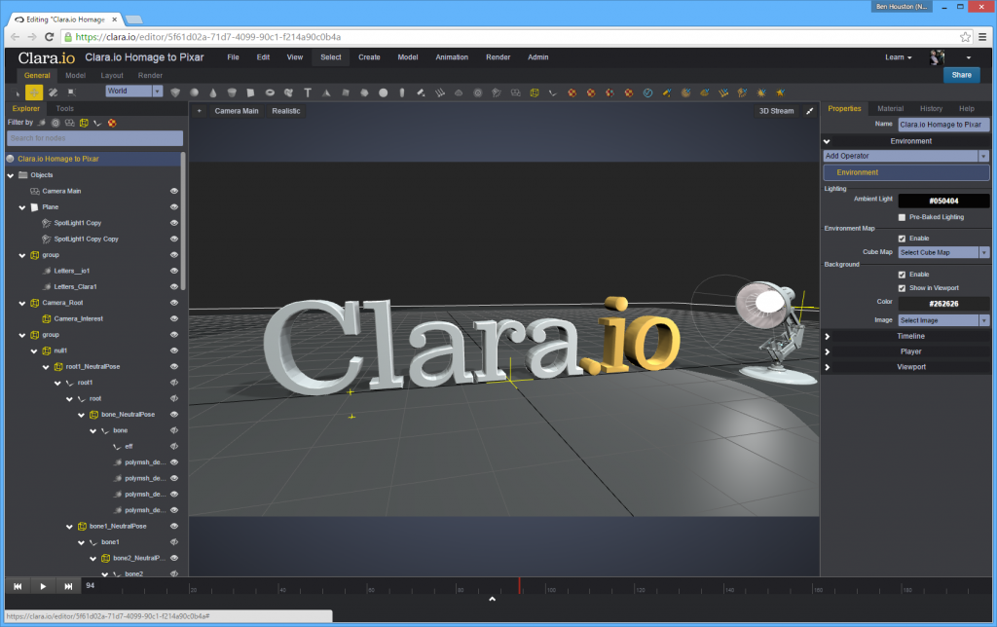Image resolution: width=997 pixels, height=627 pixels.
Task: Collapse the root1_NeutralPose tree node
Action: point(46,367)
